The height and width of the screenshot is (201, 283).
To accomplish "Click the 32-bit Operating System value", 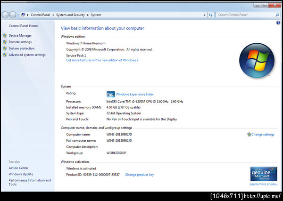I will click(x=124, y=113).
